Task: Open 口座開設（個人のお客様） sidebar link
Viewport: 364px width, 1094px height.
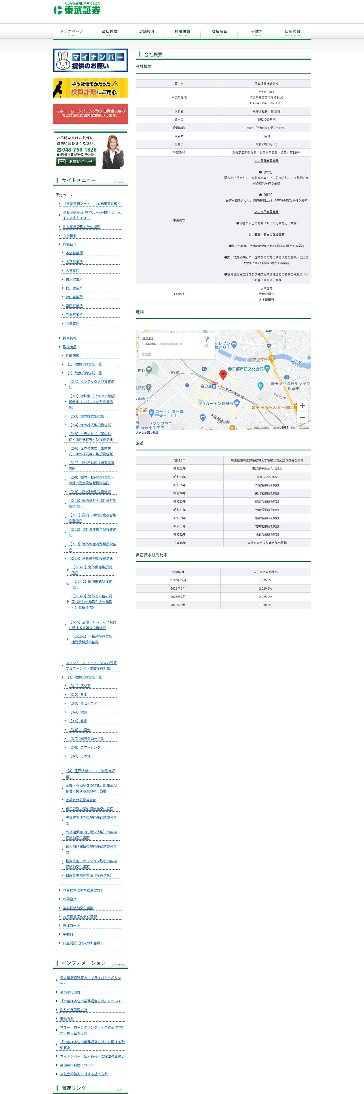Action: (83, 943)
